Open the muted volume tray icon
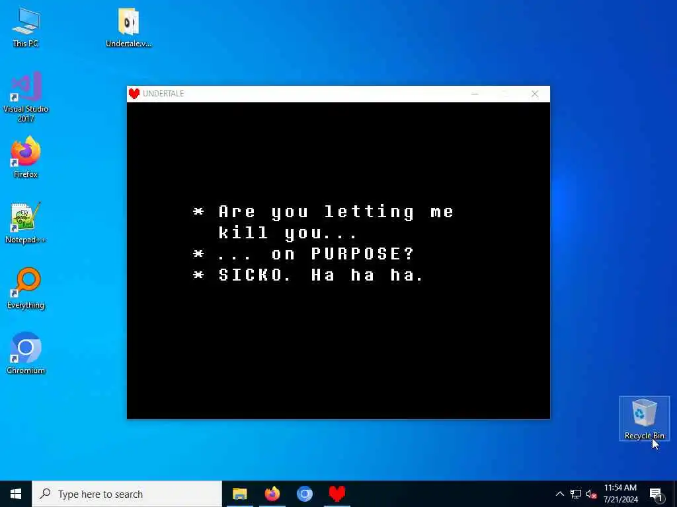 pyautogui.click(x=591, y=494)
